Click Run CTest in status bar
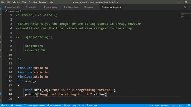The image size is (191, 107). (x=92, y=106)
